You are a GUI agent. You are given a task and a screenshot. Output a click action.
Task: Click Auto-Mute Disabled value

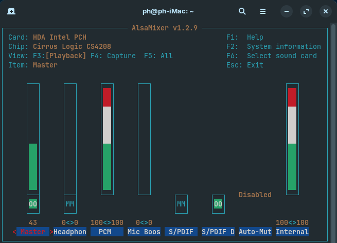click(x=255, y=195)
